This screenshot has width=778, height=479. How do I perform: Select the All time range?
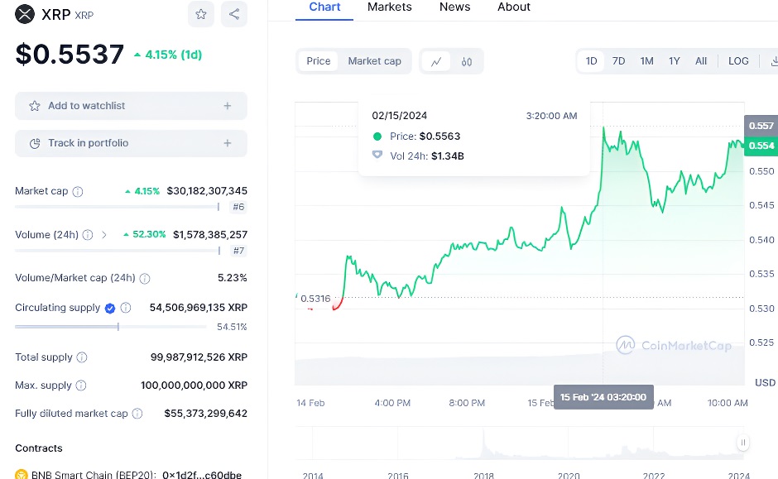(700, 61)
